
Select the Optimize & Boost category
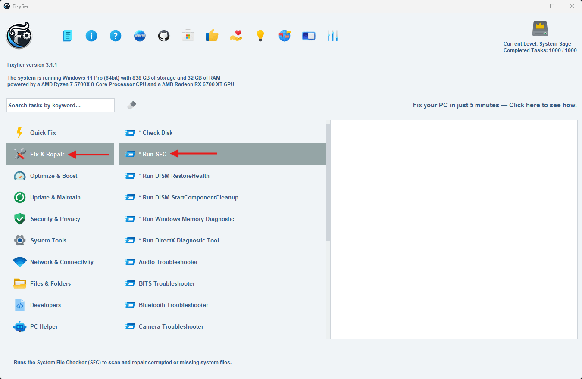[x=60, y=176]
